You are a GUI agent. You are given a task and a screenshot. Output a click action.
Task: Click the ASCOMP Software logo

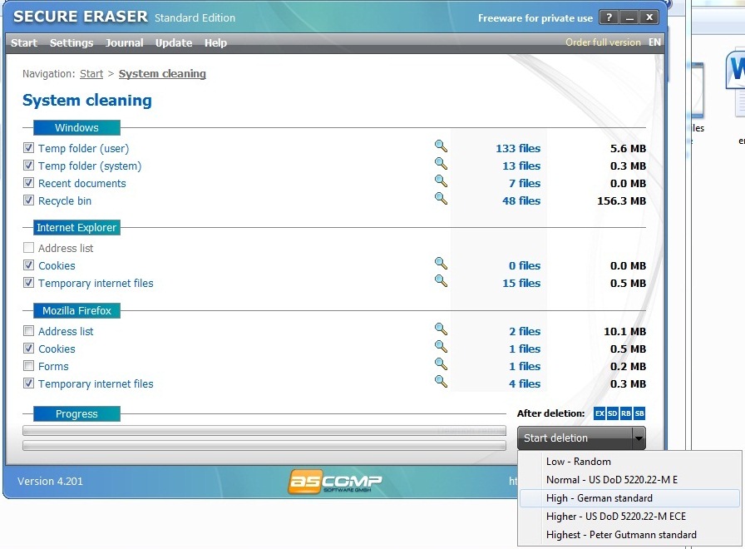click(335, 482)
